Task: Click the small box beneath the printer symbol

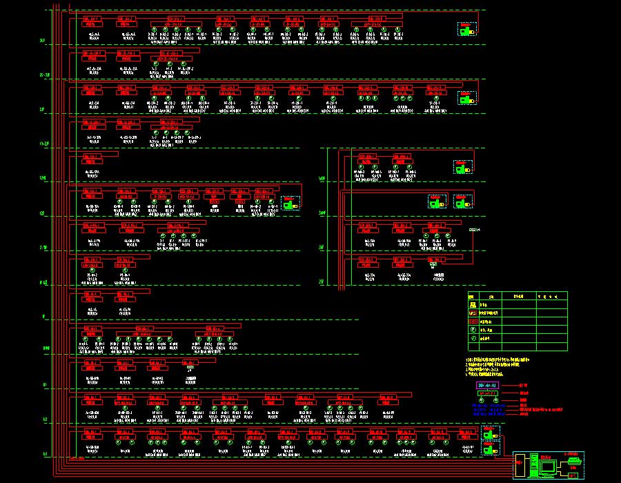Action: 572,475
